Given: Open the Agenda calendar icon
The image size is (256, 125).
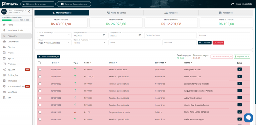Looking at the screenshot, I should coord(4,58).
